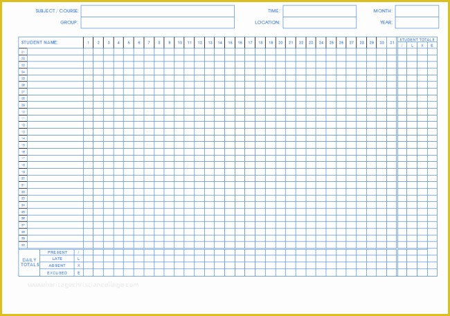Select the day 21 column header
Screen dimensions: 450x316
[291, 42]
